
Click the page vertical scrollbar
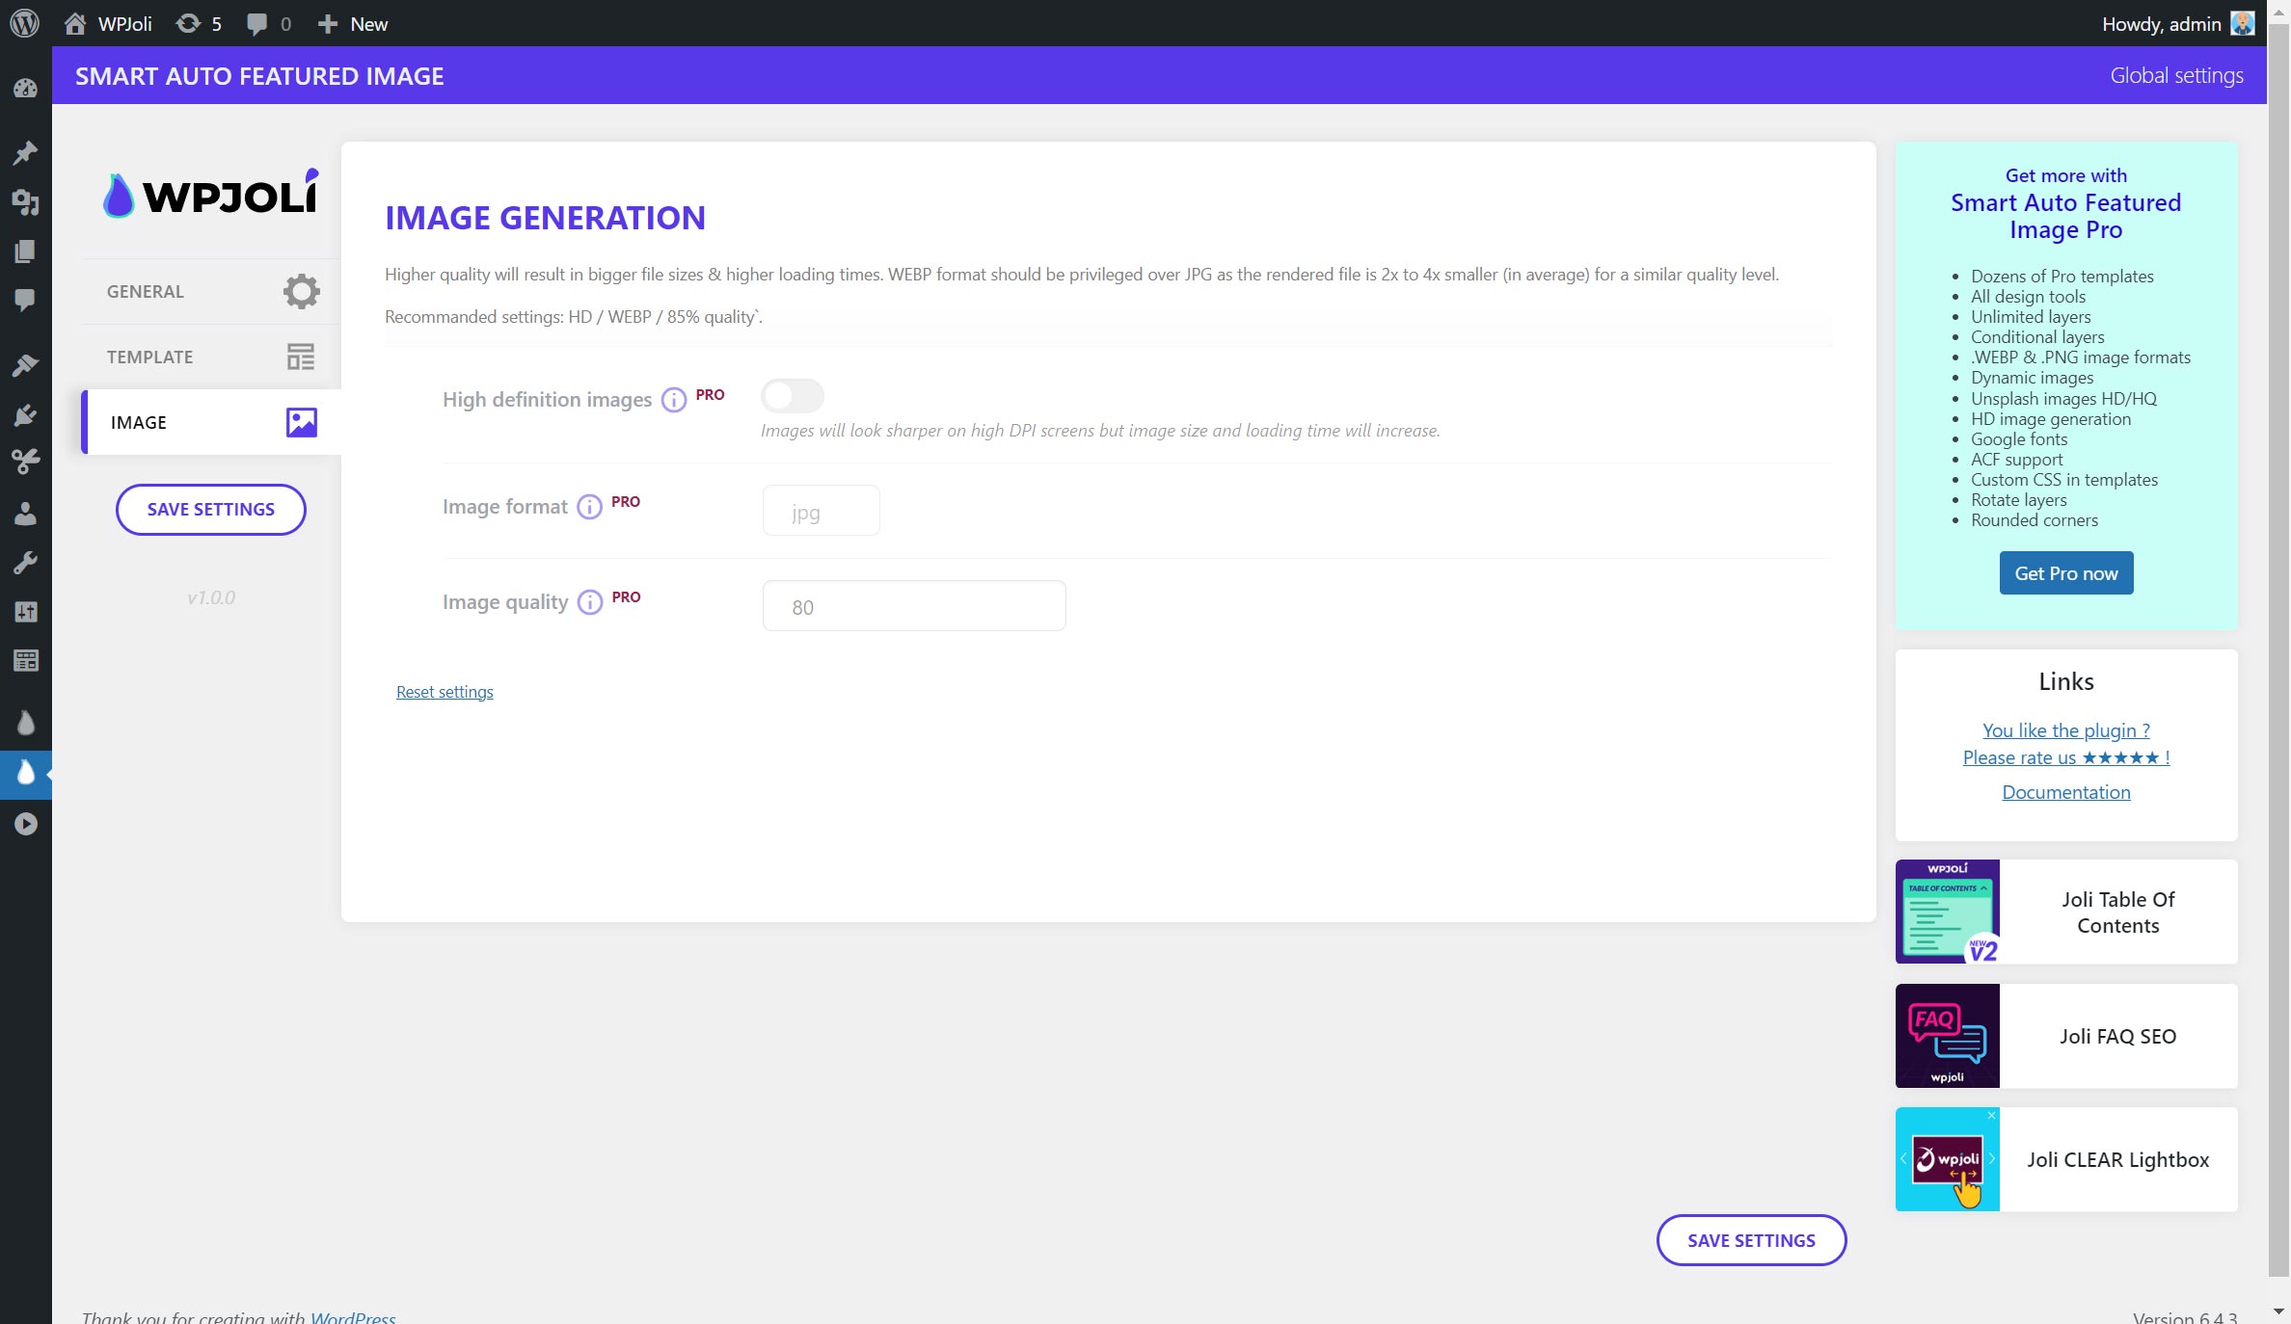coord(2279,650)
